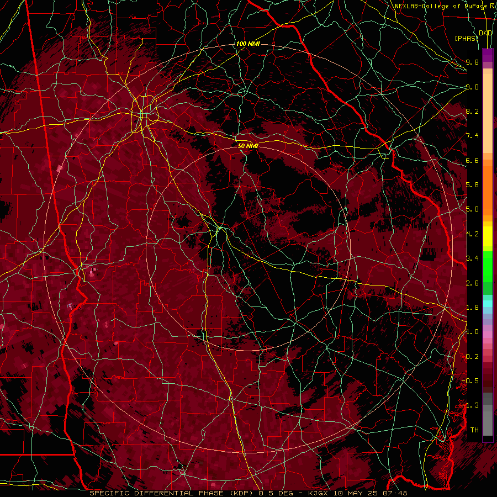Click the 1.0 value on the color scale
The image size is (497, 497).
pos(472,332)
